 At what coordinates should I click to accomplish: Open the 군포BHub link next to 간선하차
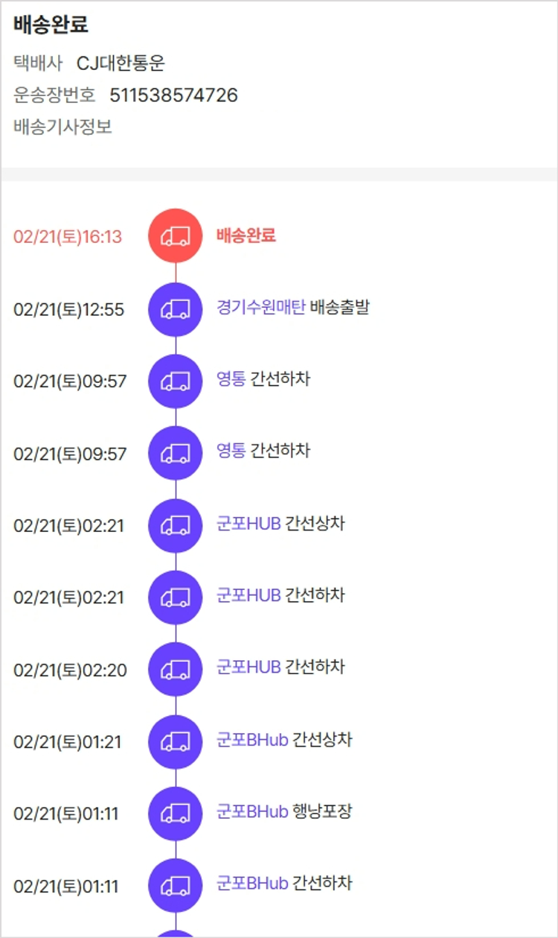point(252,884)
